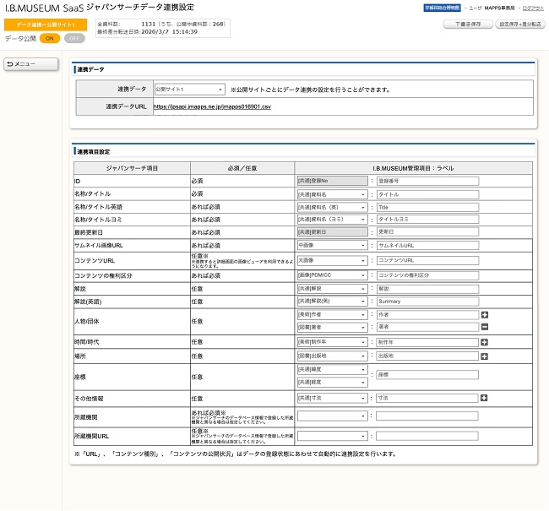This screenshot has width=549, height=511.
Task: Click the 必須/任意 column header
Action: click(x=242, y=168)
